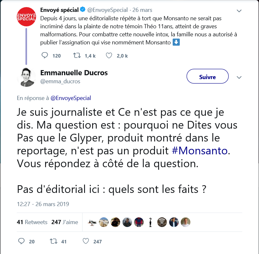Click the first liker avatar with bird
The height and width of the screenshot is (254, 259).
pyautogui.click(x=92, y=222)
